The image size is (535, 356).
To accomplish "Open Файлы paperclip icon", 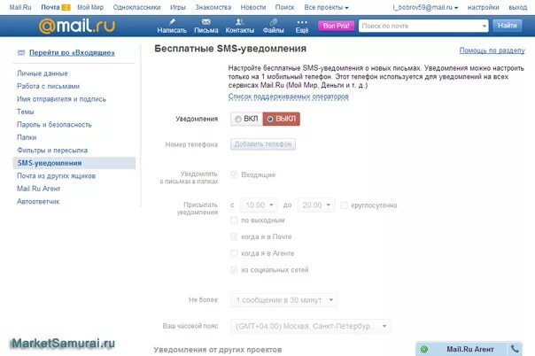I will (x=273, y=22).
